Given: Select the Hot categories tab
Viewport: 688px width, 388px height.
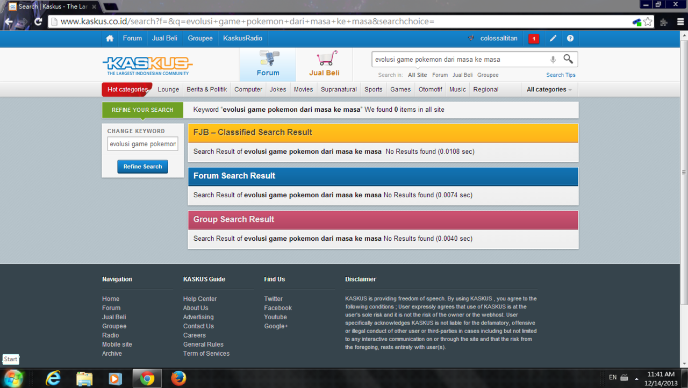Looking at the screenshot, I should coord(127,89).
